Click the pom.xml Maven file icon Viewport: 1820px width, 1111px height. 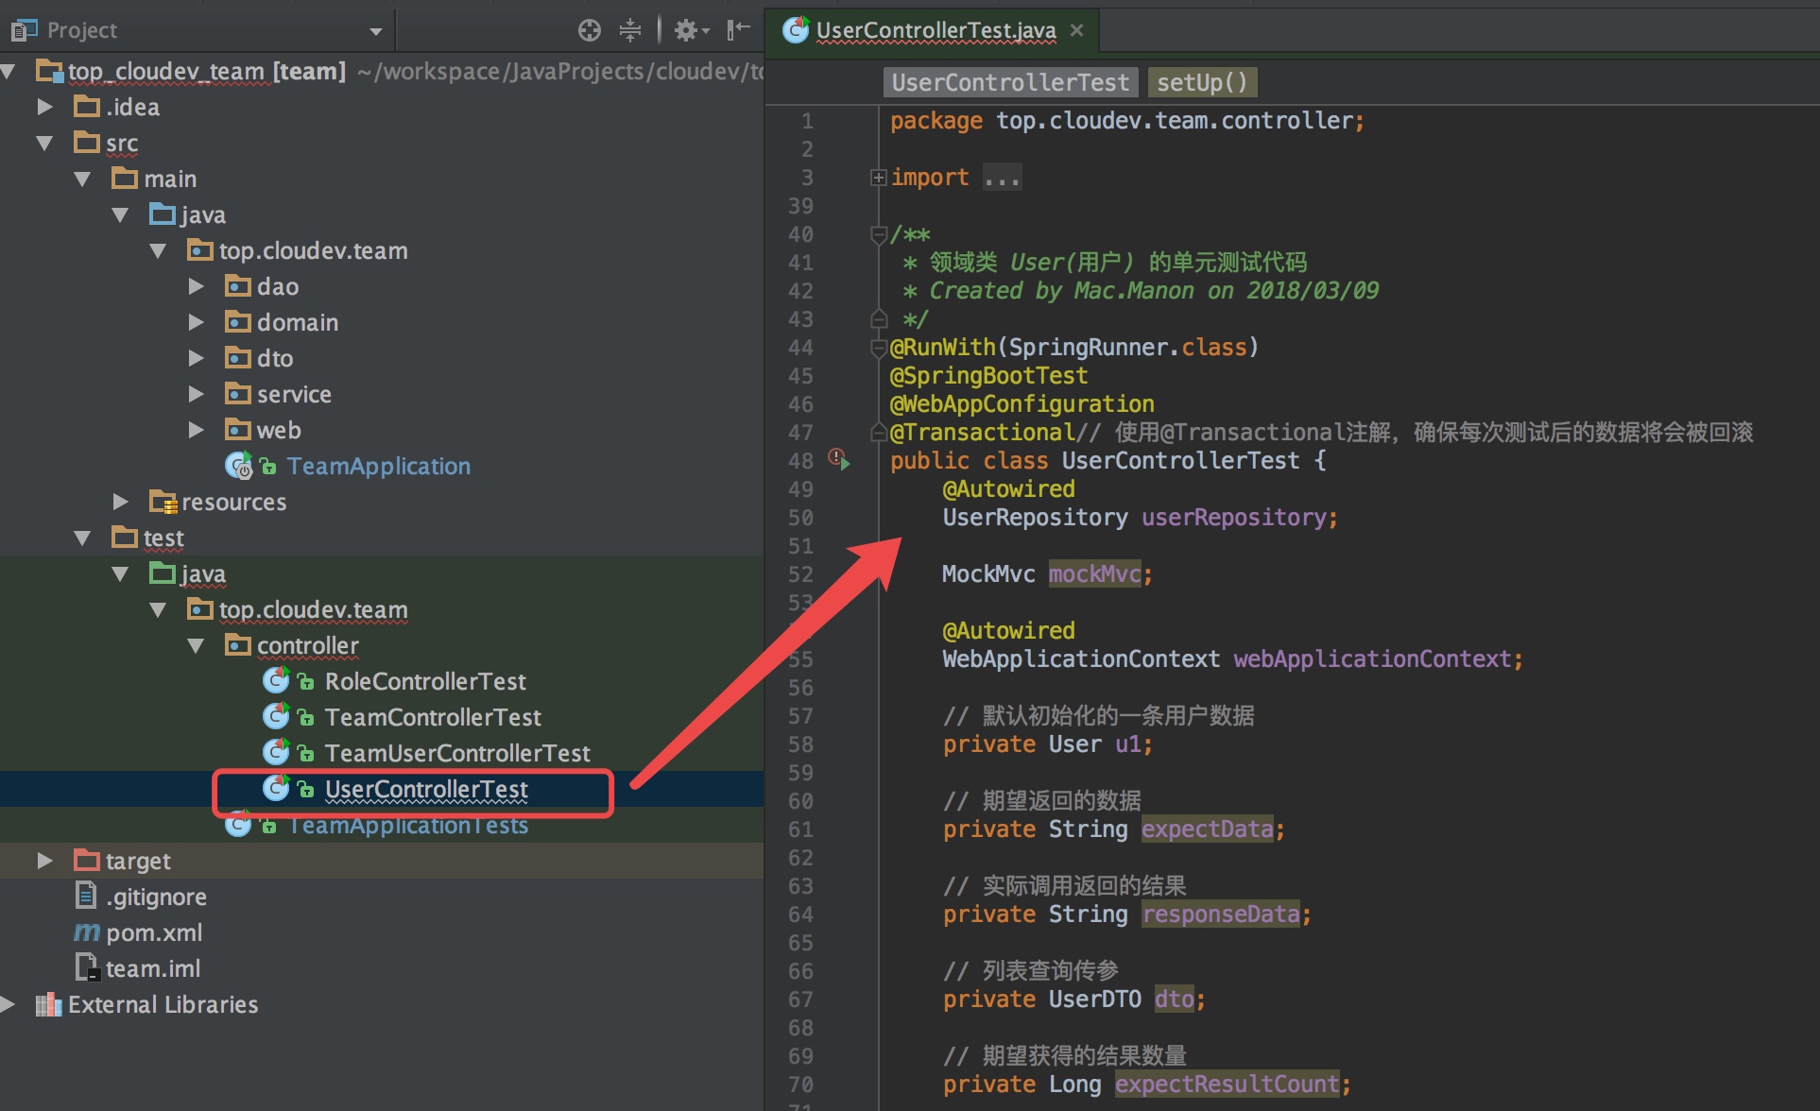(86, 932)
